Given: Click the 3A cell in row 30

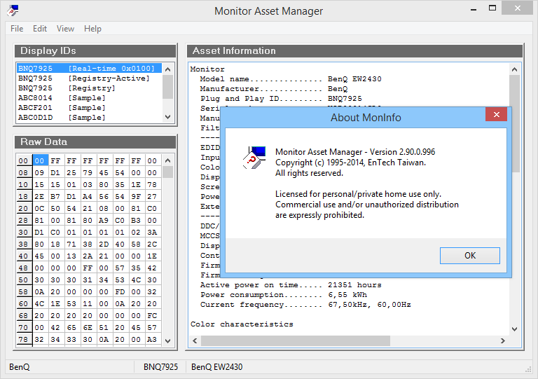Looking at the screenshot, I should tap(152, 232).
